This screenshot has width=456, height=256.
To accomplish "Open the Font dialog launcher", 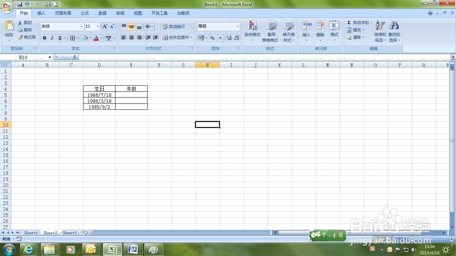I will click(114, 48).
